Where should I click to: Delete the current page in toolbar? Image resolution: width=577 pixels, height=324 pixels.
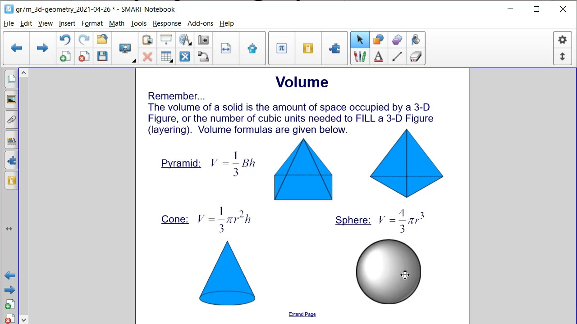point(84,57)
